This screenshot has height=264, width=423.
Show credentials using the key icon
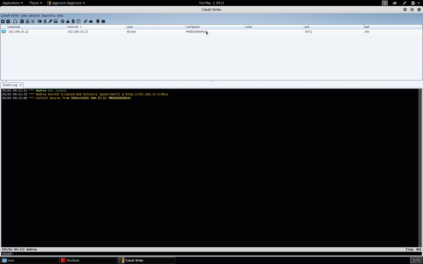tap(50, 21)
